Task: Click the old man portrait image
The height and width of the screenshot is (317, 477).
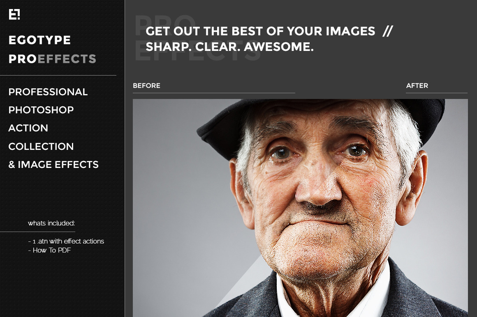Action: click(300, 208)
